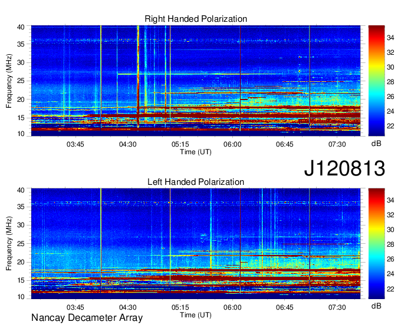
Task: Click the 30 MHz tick label of top plot
Action: (21, 62)
